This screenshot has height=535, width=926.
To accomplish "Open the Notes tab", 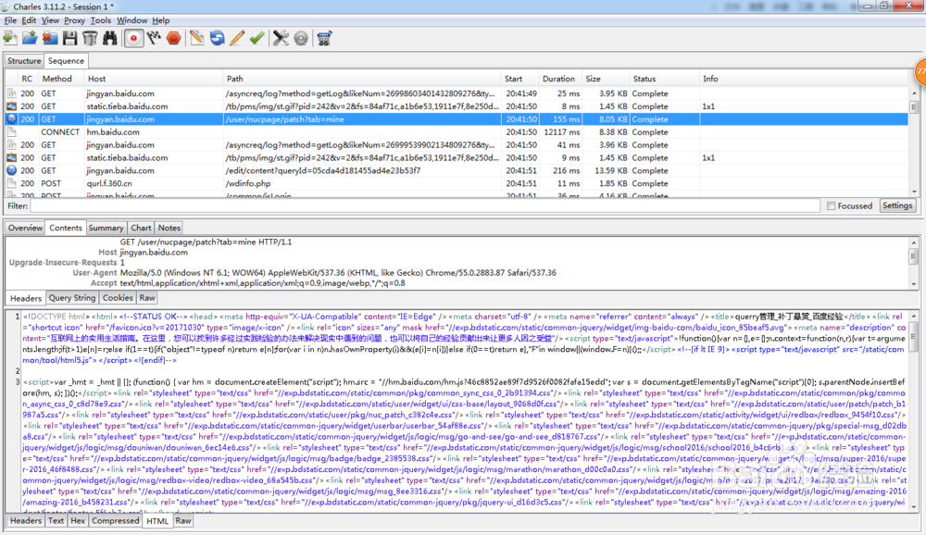I will (169, 228).
